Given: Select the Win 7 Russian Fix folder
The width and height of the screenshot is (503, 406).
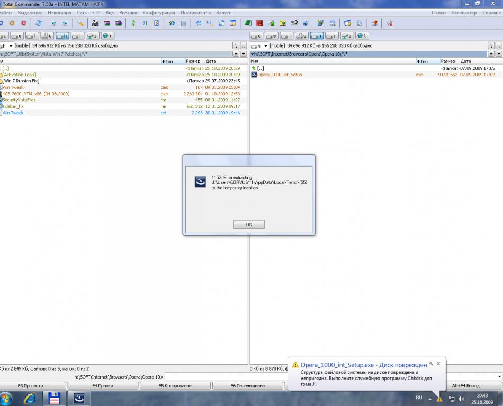Looking at the screenshot, I should [21, 81].
